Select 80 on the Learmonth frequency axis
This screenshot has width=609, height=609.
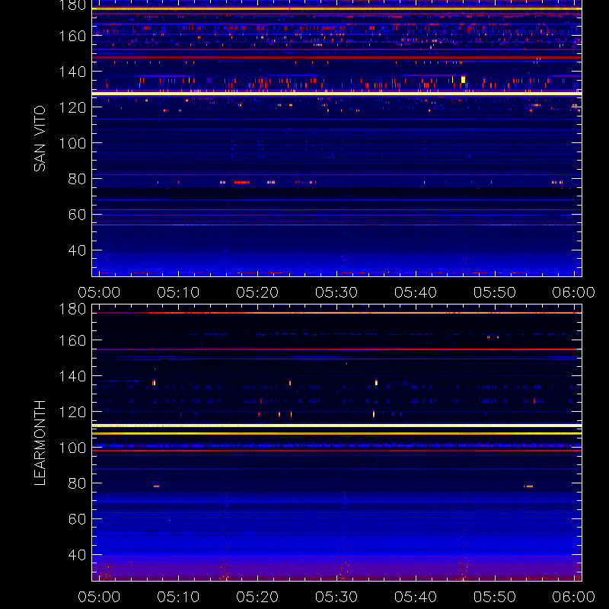point(77,483)
